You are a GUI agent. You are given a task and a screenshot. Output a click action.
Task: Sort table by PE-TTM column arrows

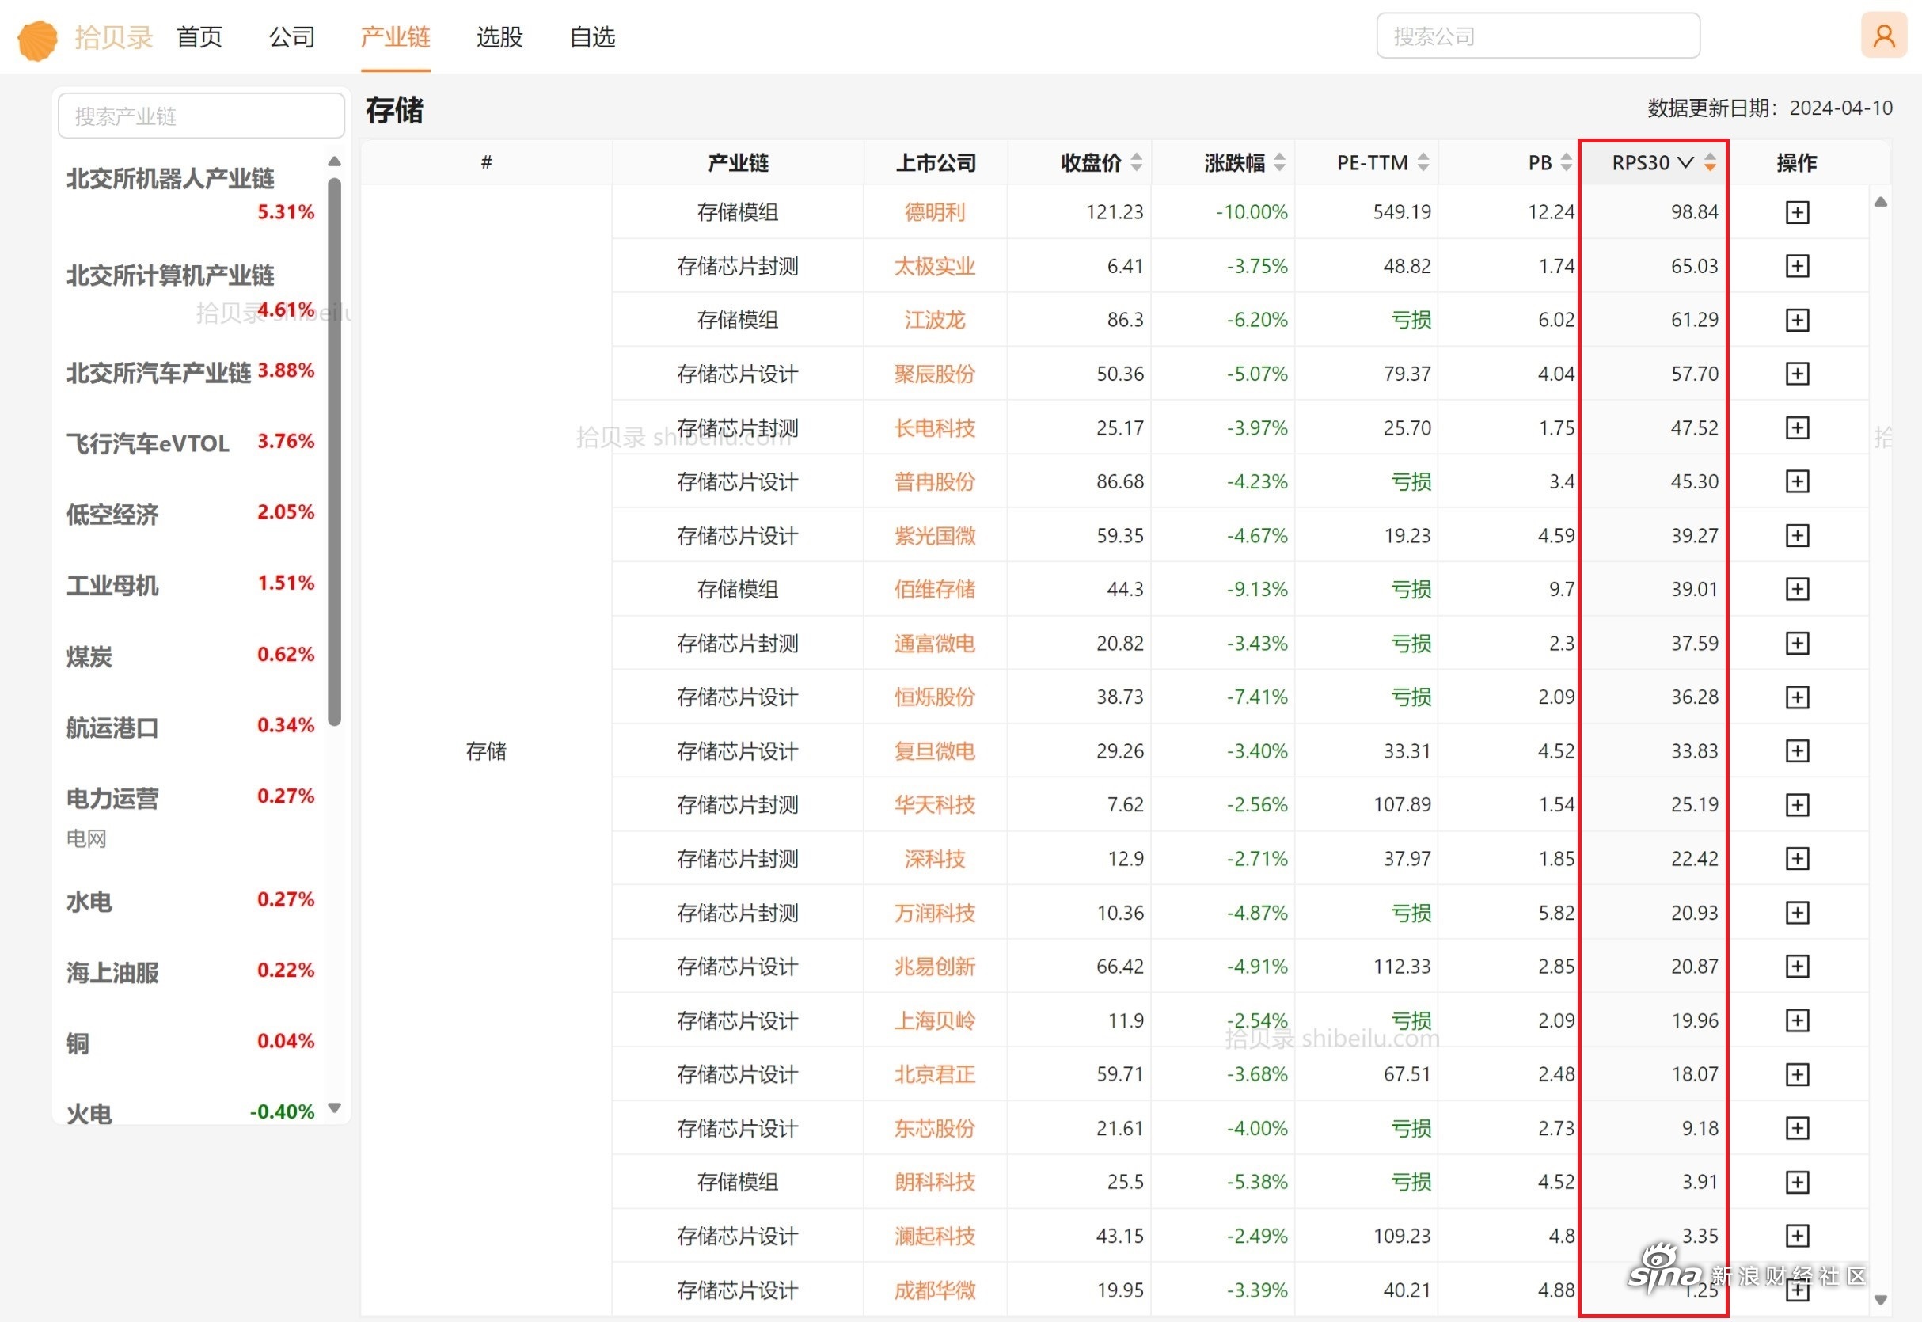coord(1423,162)
